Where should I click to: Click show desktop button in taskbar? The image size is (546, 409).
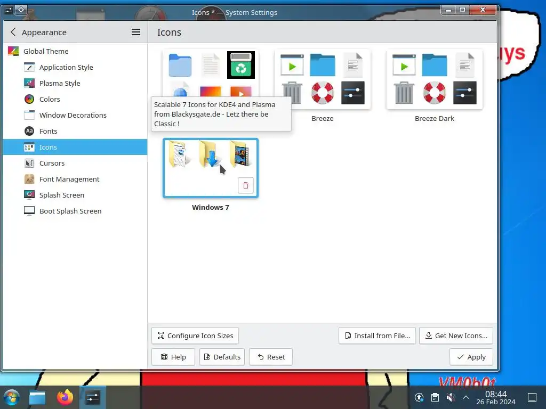tap(532, 397)
